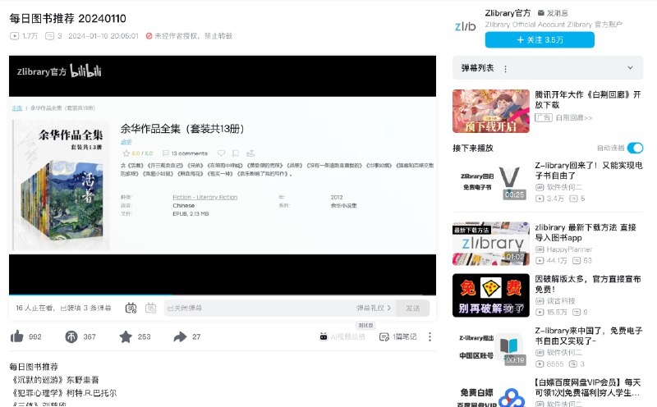Open more options beside the notes button

(x=430, y=336)
